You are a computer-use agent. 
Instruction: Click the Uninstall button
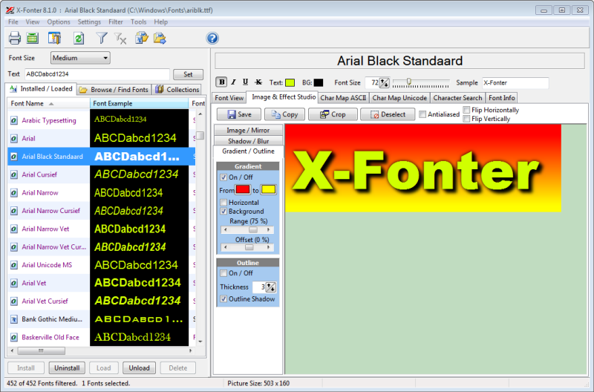(67, 367)
